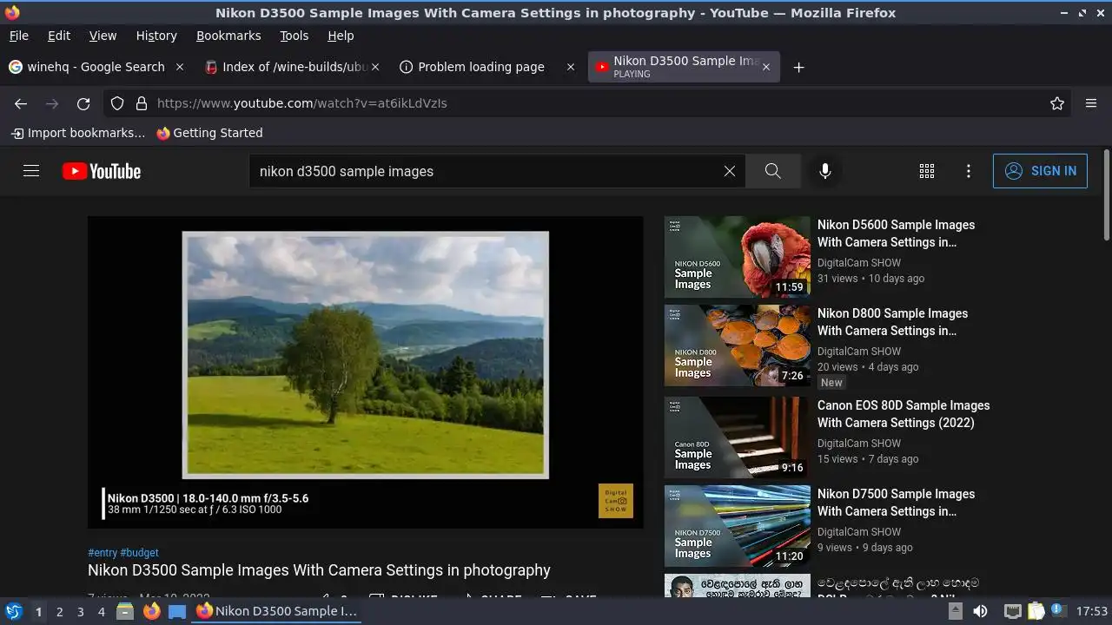The width and height of the screenshot is (1112, 625).
Task: Open the YouTube guide hamburger menu
Action: [x=31, y=171]
